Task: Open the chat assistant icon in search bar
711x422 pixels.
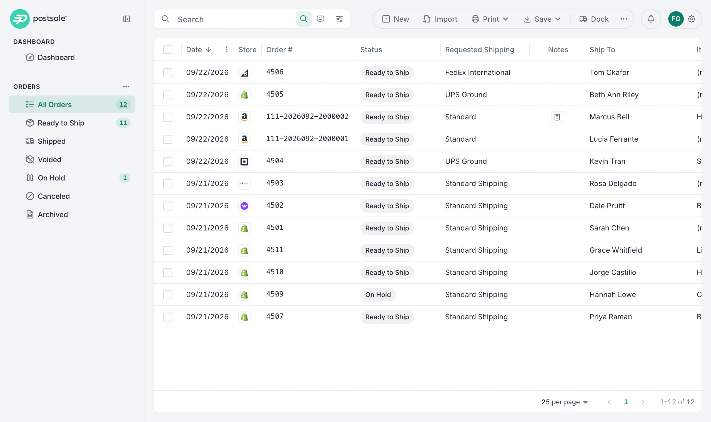Action: (321, 19)
